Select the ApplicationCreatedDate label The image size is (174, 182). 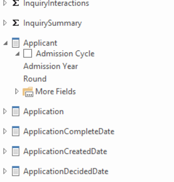[x=65, y=151]
